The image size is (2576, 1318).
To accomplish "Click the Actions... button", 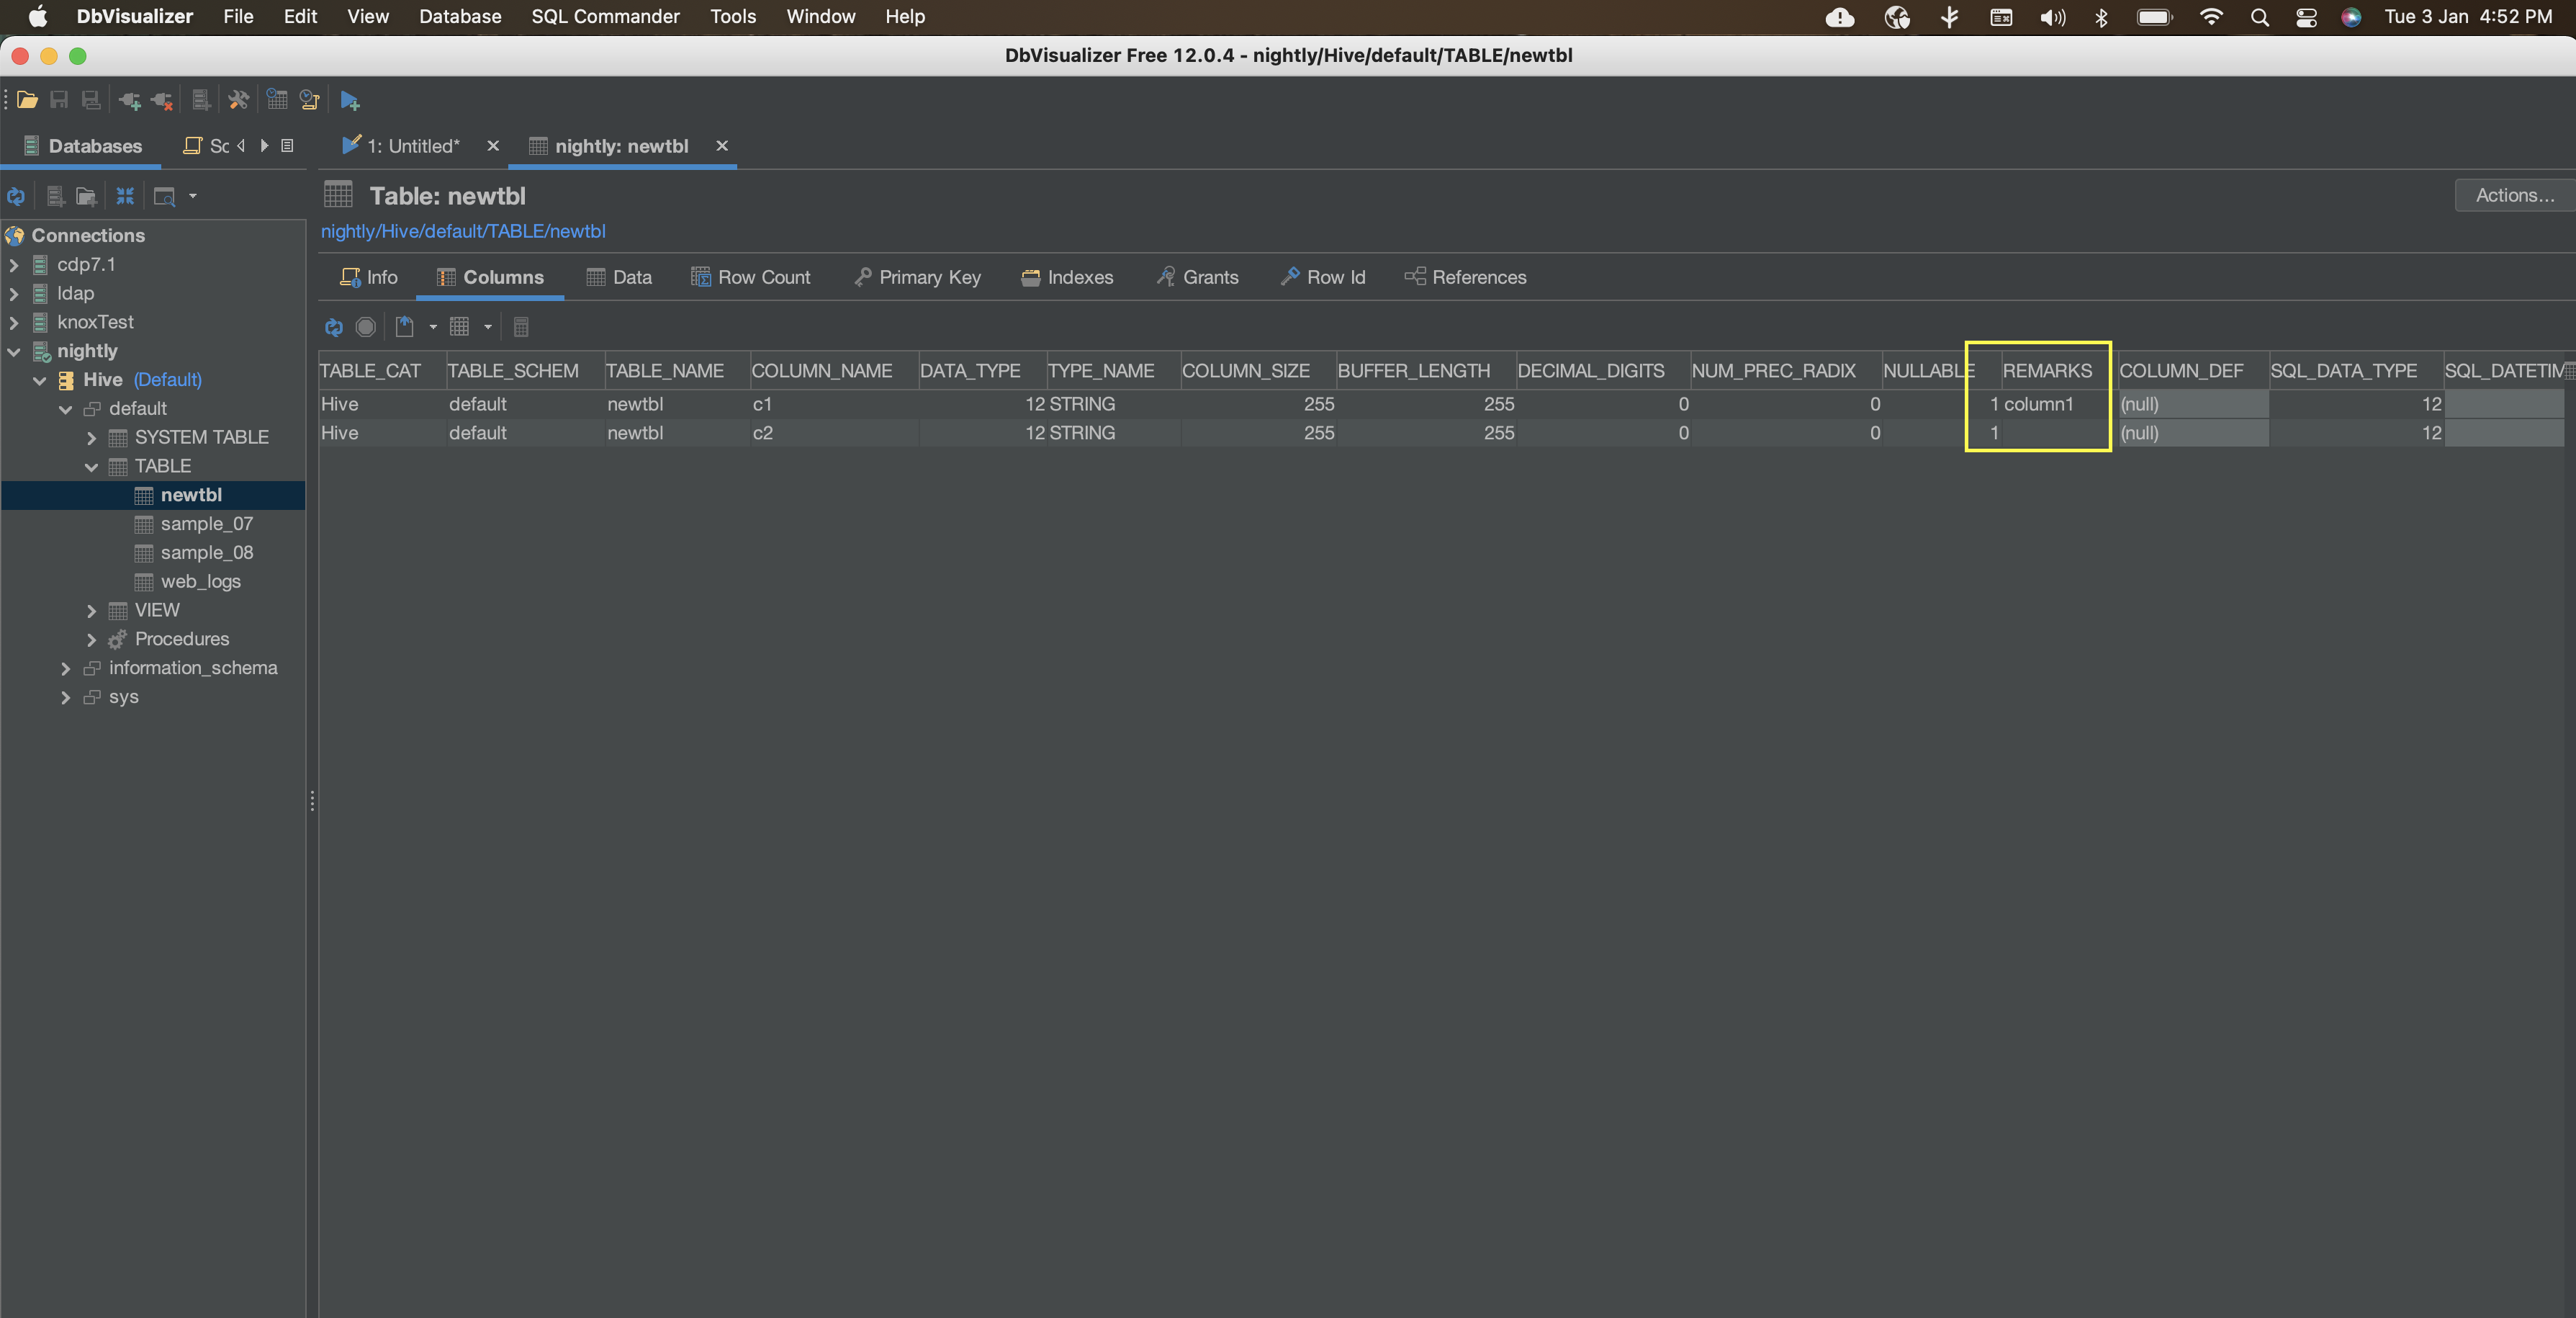I will (x=2513, y=196).
